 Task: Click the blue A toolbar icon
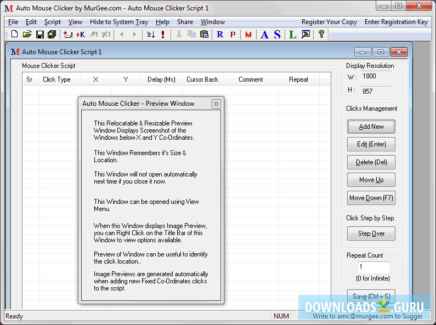tap(264, 35)
